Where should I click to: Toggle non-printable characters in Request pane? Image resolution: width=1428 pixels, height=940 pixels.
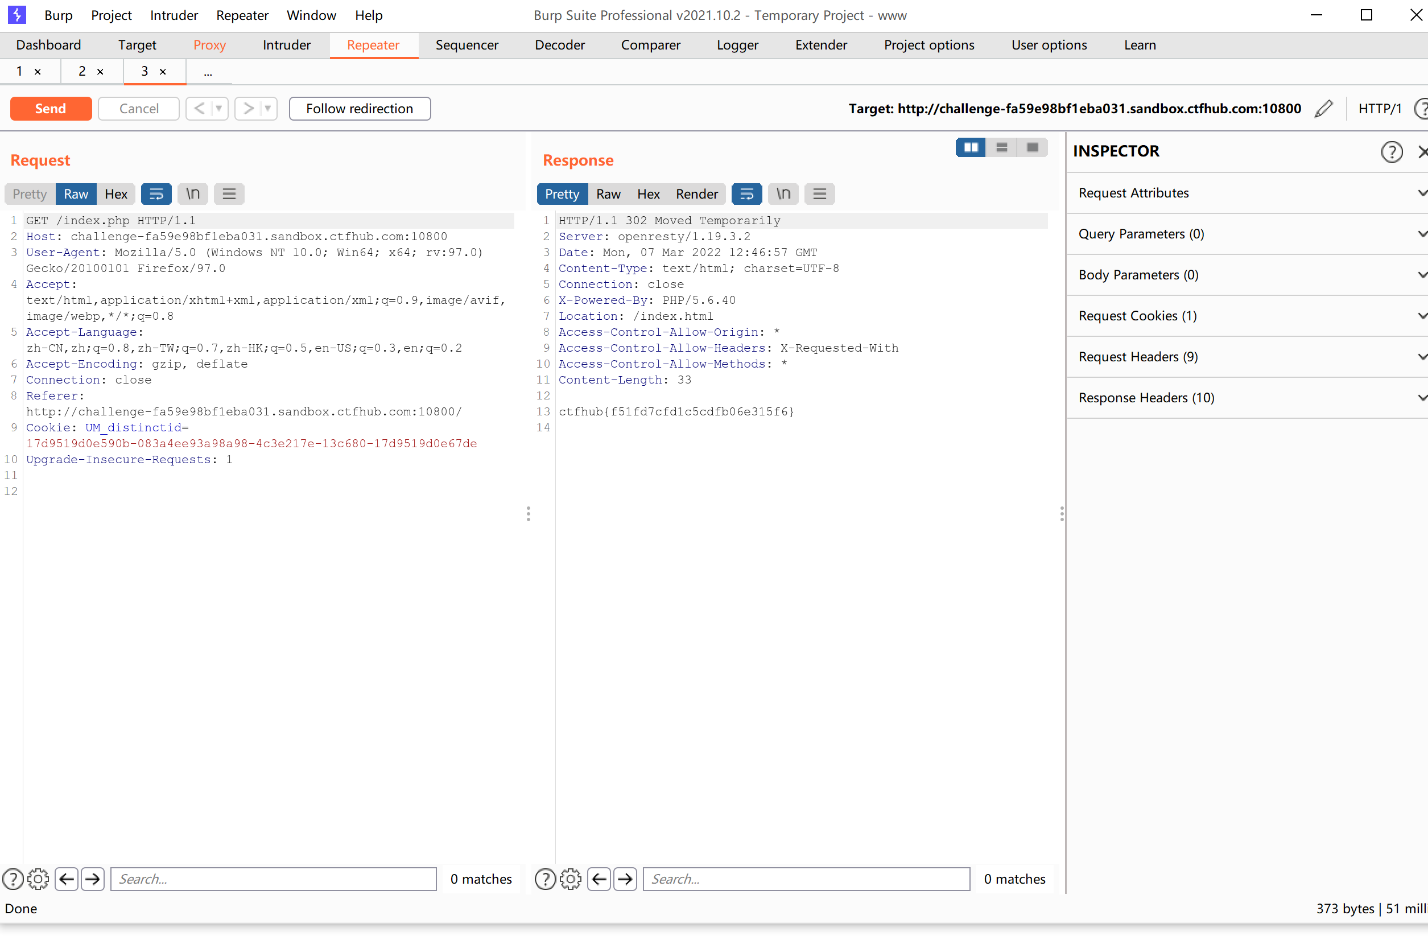coord(193,194)
